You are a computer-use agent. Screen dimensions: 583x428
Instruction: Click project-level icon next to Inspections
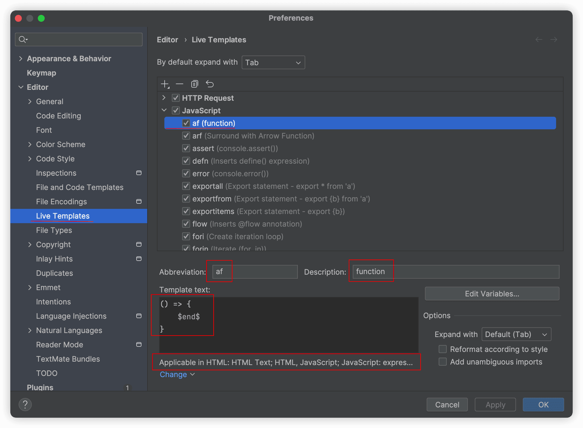coord(139,173)
